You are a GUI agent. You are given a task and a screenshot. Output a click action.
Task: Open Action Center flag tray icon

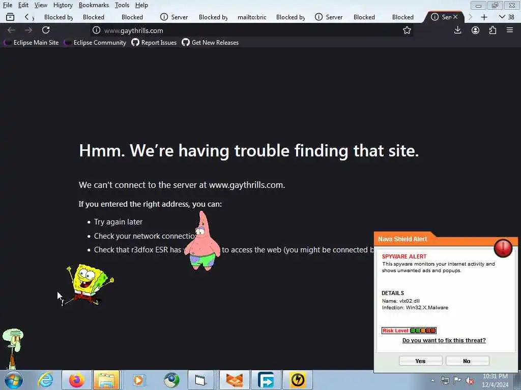457,380
